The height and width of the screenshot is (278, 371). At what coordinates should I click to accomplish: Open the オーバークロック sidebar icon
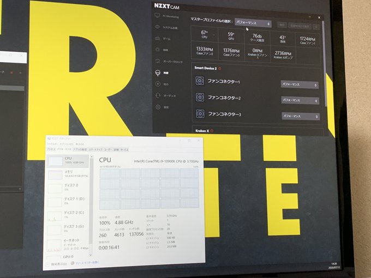(158, 61)
